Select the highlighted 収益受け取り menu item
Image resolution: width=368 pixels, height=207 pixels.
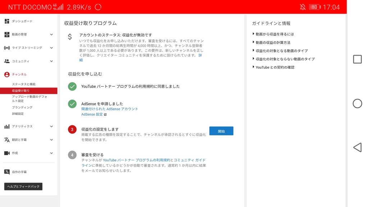point(29,91)
